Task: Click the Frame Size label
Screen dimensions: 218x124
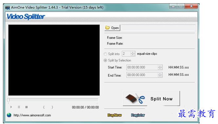Action: 115,38
